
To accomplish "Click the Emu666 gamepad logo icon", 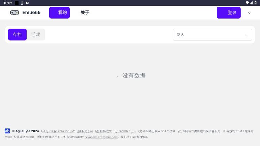I will (x=15, y=12).
